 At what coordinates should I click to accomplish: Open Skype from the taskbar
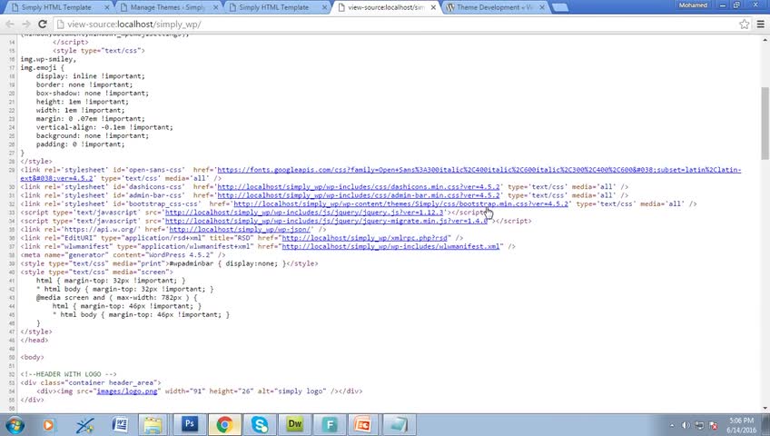click(260, 425)
